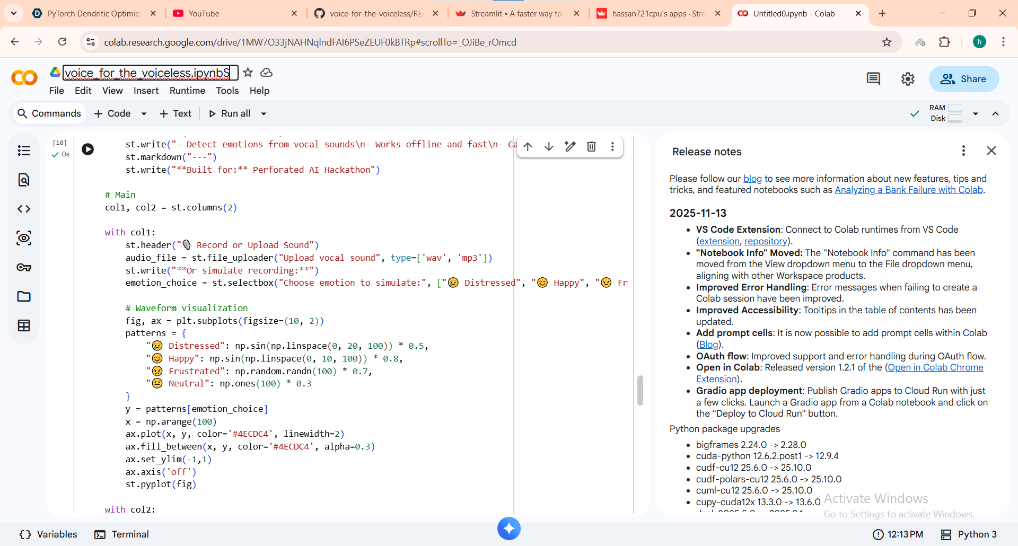Switch to the voice-for-the-voiceless GitHub tab
Screen dimensions: 1018x546
(x=376, y=13)
